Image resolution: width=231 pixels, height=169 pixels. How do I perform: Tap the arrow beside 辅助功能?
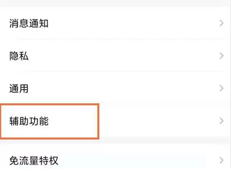[221, 121]
